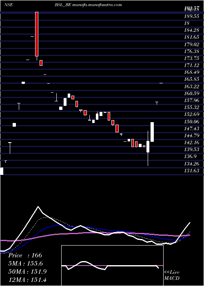Click the 155.32 price axis label
This screenshot has width=204, height=286.
coord(191,107)
